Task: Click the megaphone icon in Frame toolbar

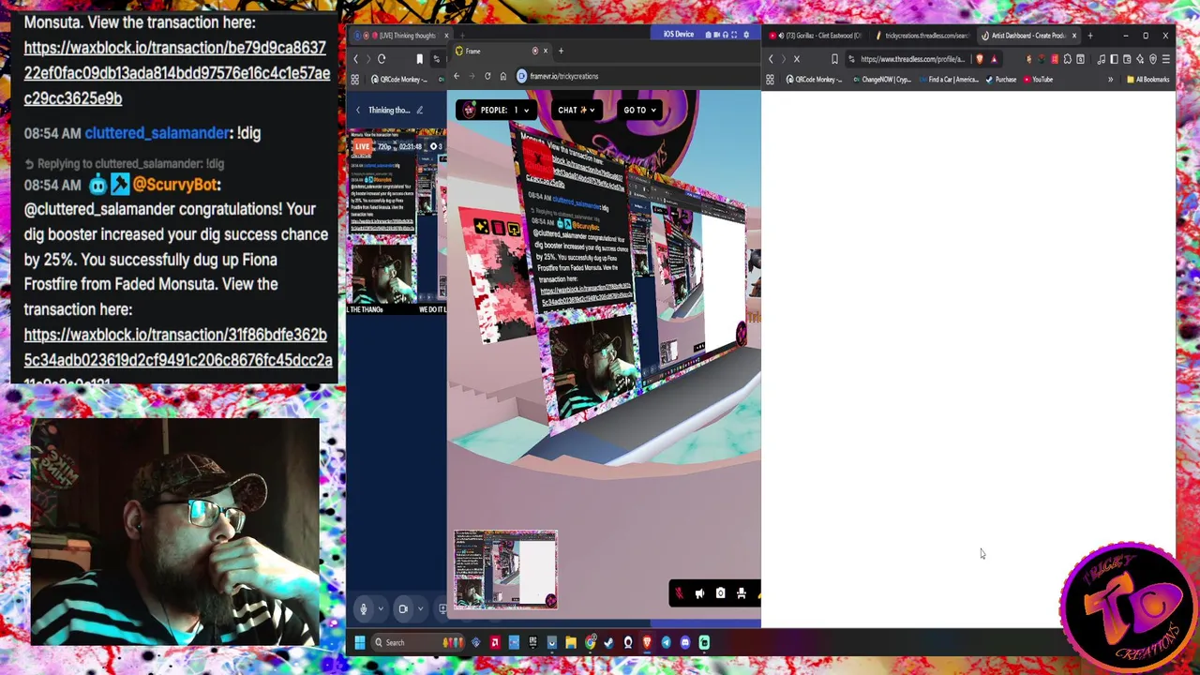Action: point(699,593)
